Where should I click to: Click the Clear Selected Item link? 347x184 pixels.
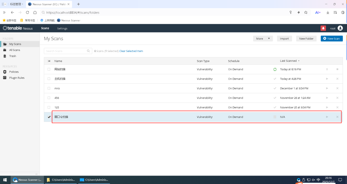(131, 51)
